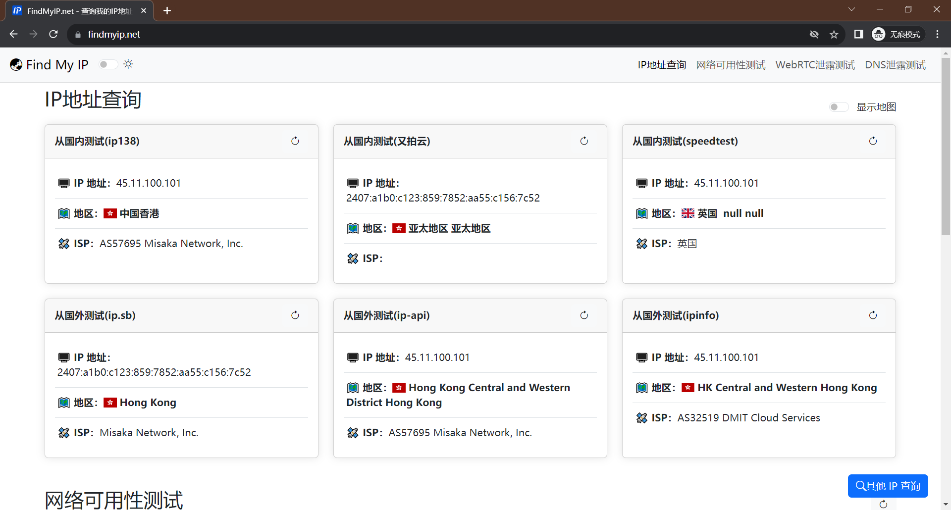Bookmark this page with star icon
The height and width of the screenshot is (510, 951).
coord(834,34)
